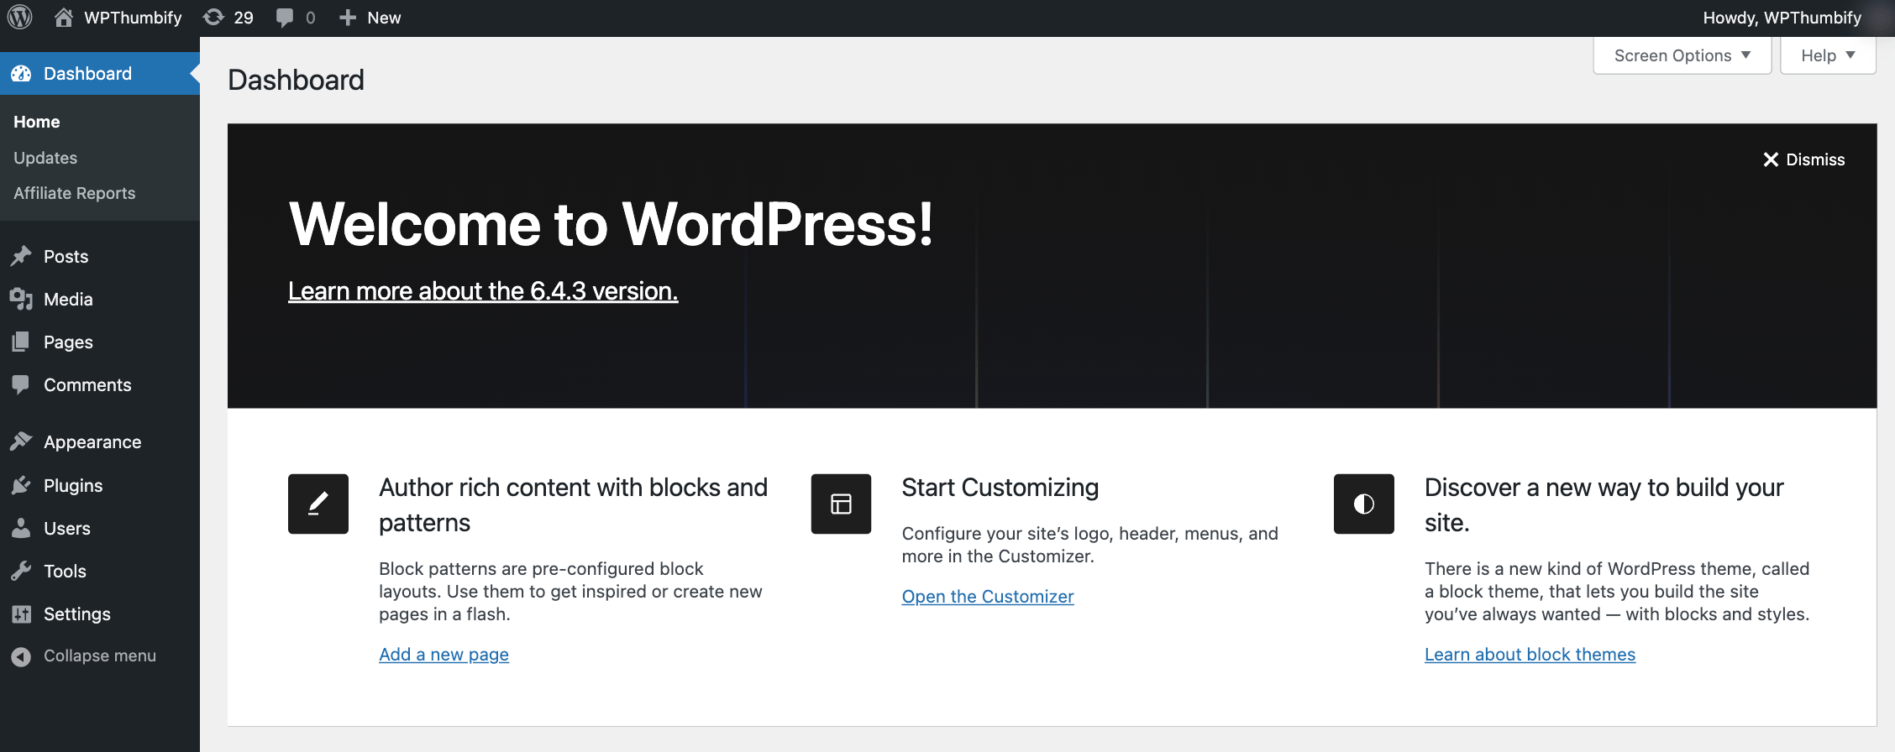The width and height of the screenshot is (1895, 752).
Task: Click Open the Customizer link
Action: point(988,596)
